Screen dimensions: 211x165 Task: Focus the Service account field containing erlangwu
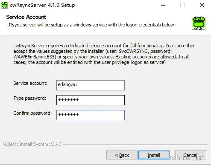(x=91, y=85)
